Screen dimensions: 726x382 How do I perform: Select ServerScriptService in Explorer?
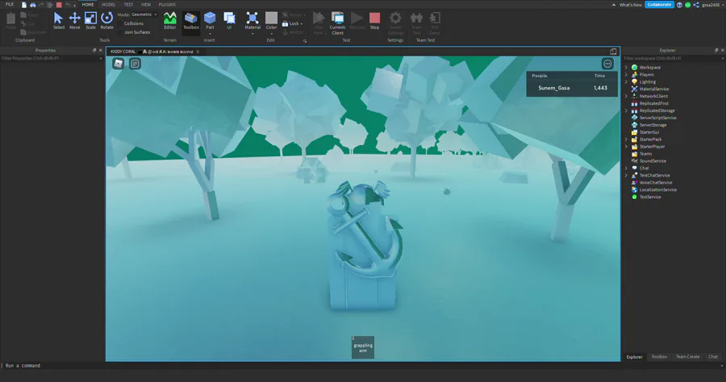pyautogui.click(x=657, y=118)
